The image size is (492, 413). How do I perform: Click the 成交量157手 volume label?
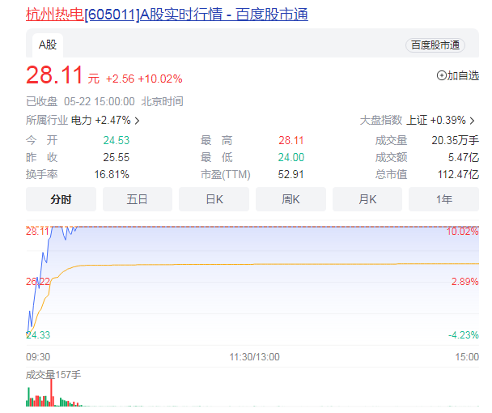[53, 374]
